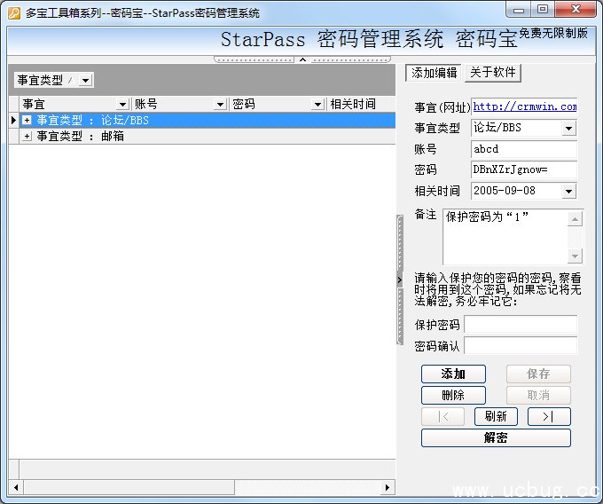Expand the 邮箱 group row

click(27, 136)
